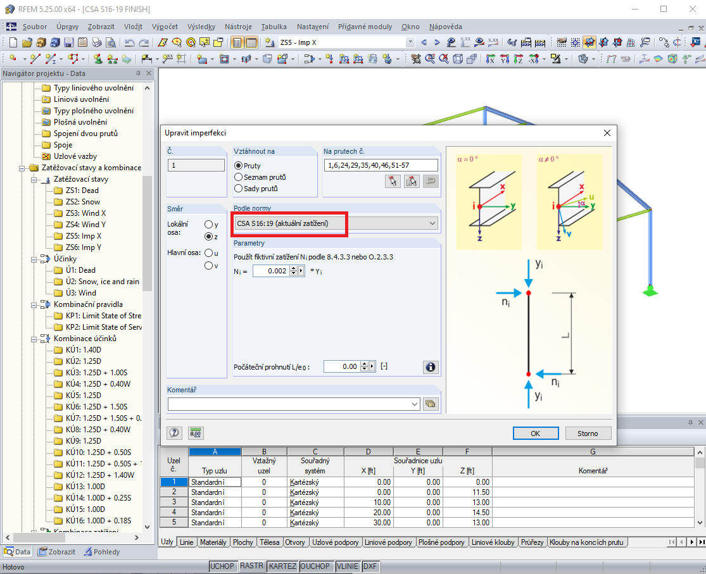Viewport: 706px width, 574px height.
Task: Click the units and decimals 0.00 icon
Action: click(196, 433)
